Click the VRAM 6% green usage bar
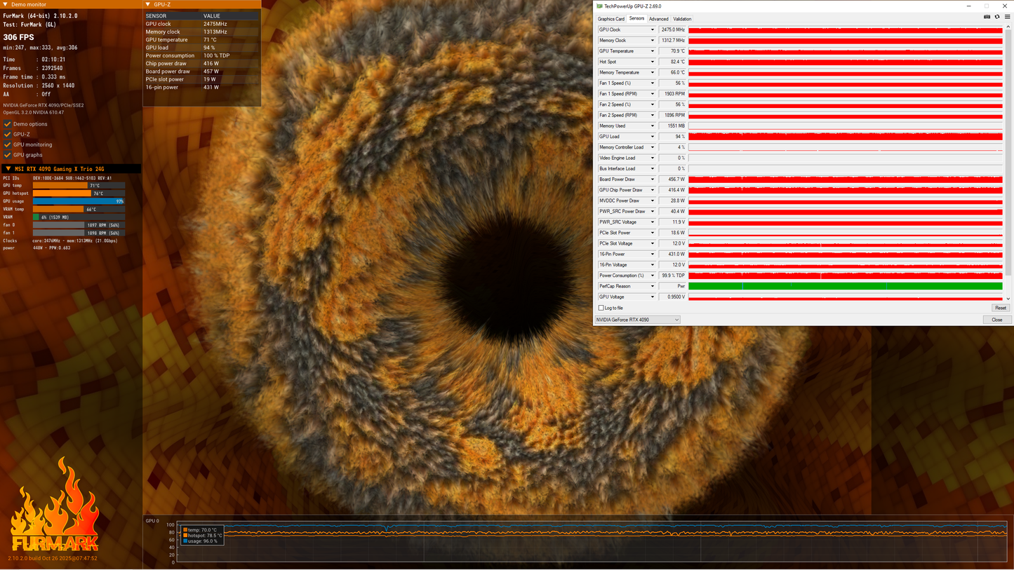 [x=36, y=217]
